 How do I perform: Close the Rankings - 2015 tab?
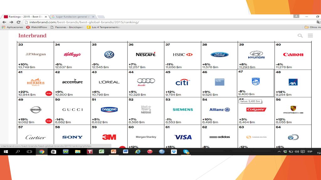point(46,17)
